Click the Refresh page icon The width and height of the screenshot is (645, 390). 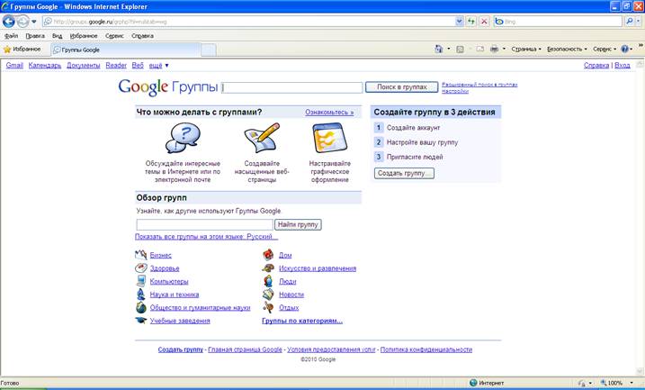click(471, 22)
